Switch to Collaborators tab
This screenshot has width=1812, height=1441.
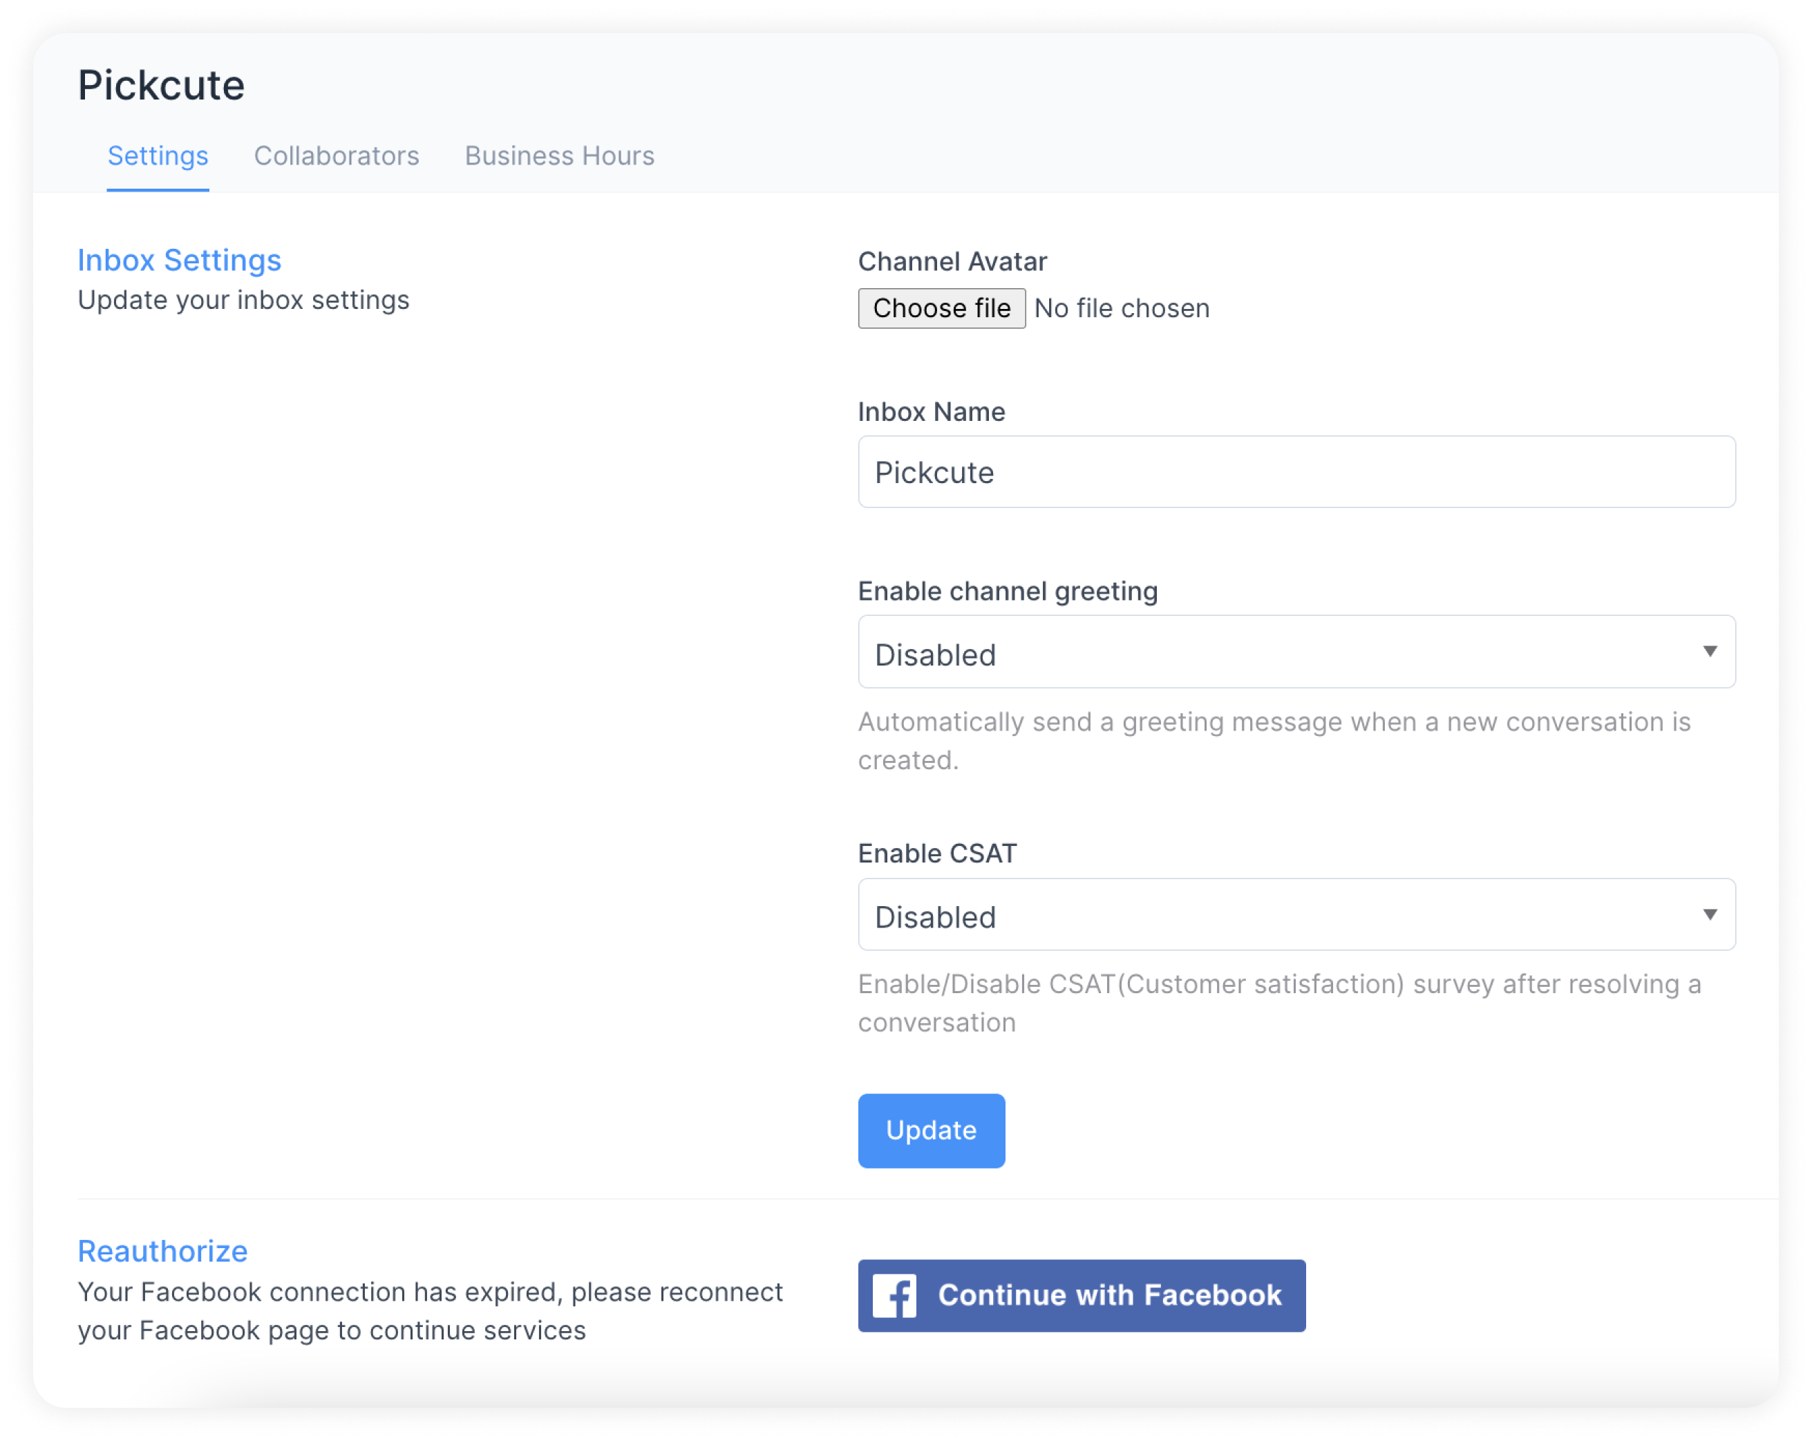335,154
